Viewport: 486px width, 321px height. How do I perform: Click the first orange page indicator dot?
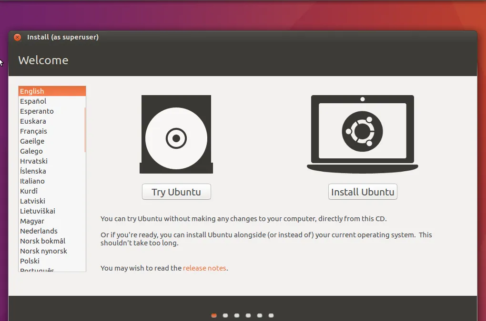click(x=213, y=315)
